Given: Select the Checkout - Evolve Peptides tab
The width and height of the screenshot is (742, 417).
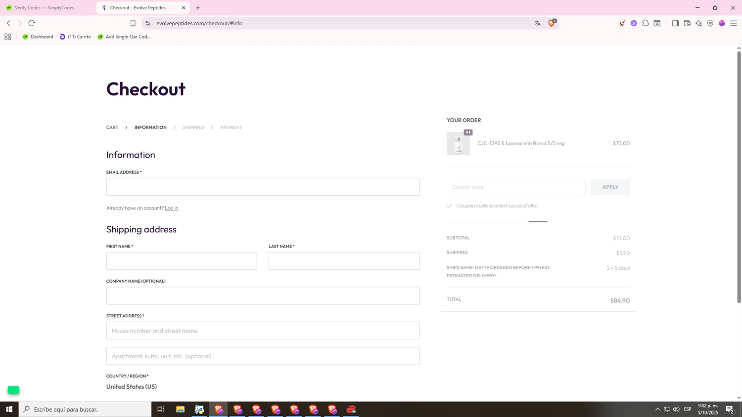Looking at the screenshot, I should click(142, 8).
